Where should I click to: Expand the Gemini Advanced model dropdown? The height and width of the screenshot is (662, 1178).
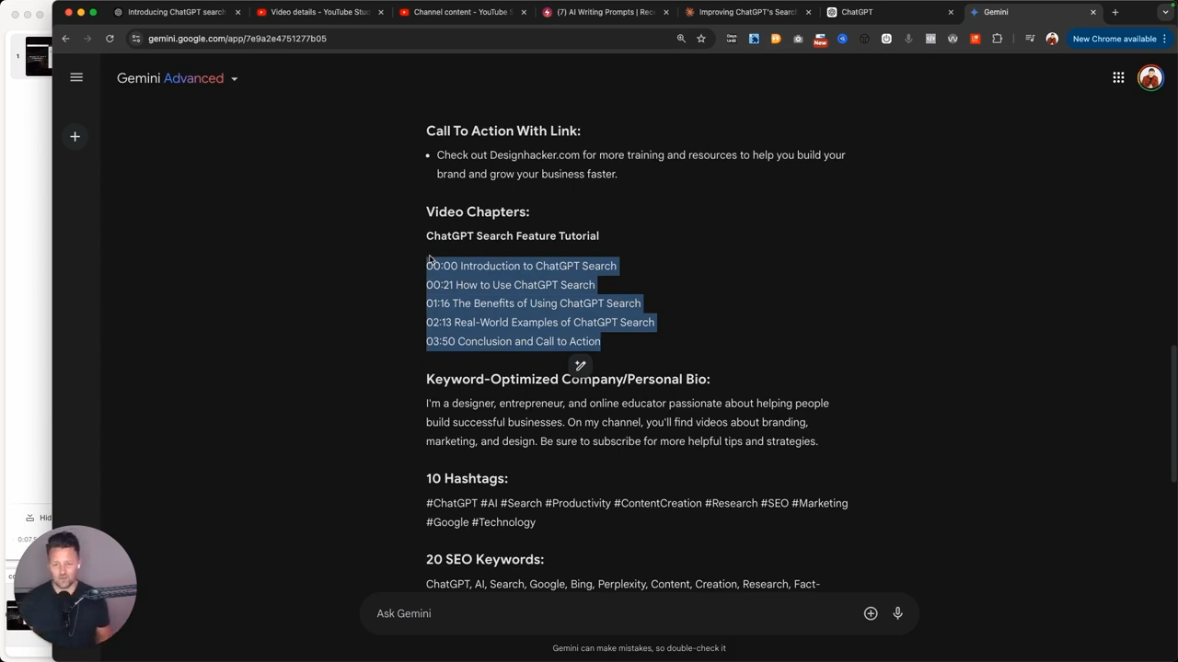coord(234,79)
